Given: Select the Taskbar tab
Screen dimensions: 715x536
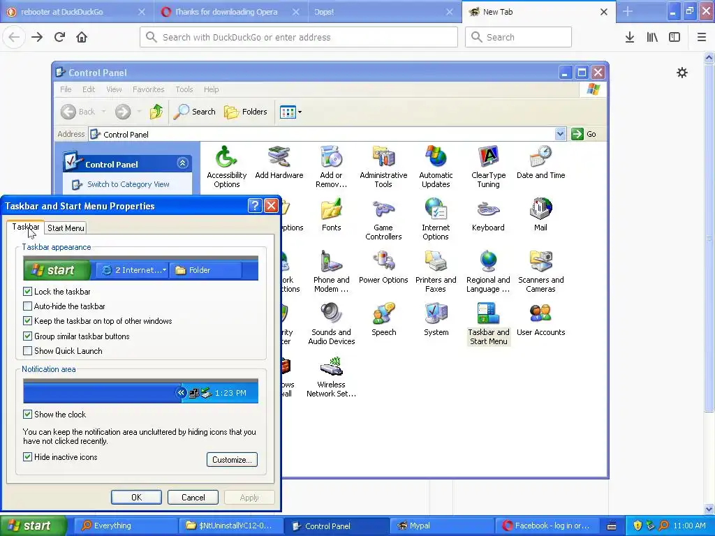Looking at the screenshot, I should point(26,227).
